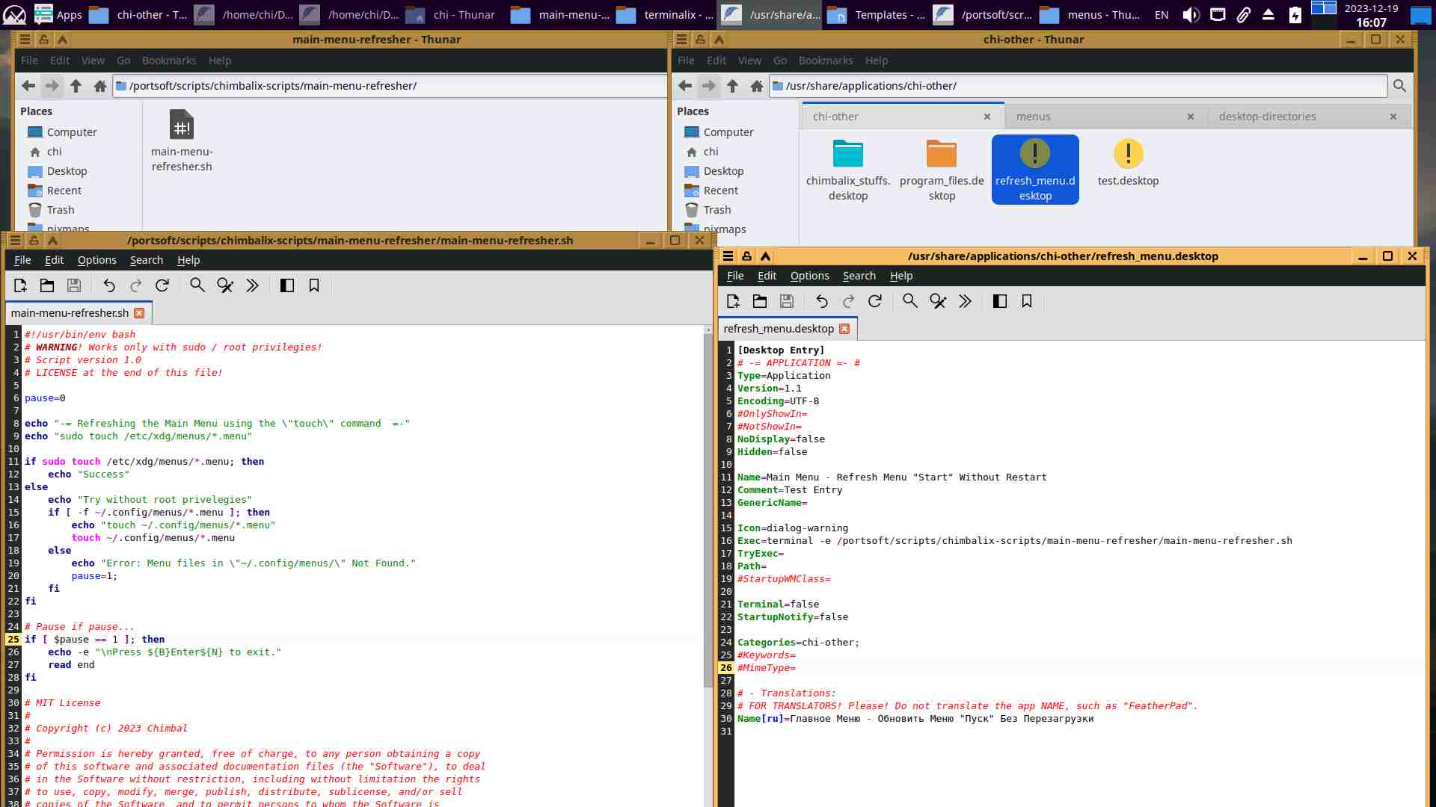Click Undo icon in main-menu-refresher.sh editor
The image size is (1436, 807).
pyautogui.click(x=109, y=285)
